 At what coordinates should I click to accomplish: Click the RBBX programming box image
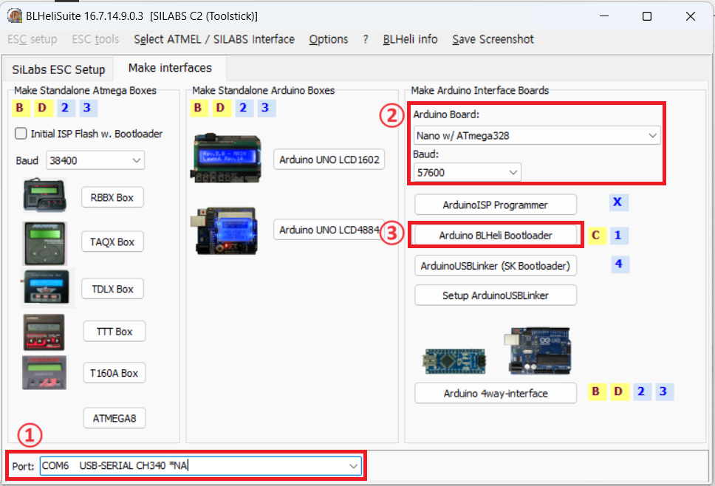click(x=44, y=195)
